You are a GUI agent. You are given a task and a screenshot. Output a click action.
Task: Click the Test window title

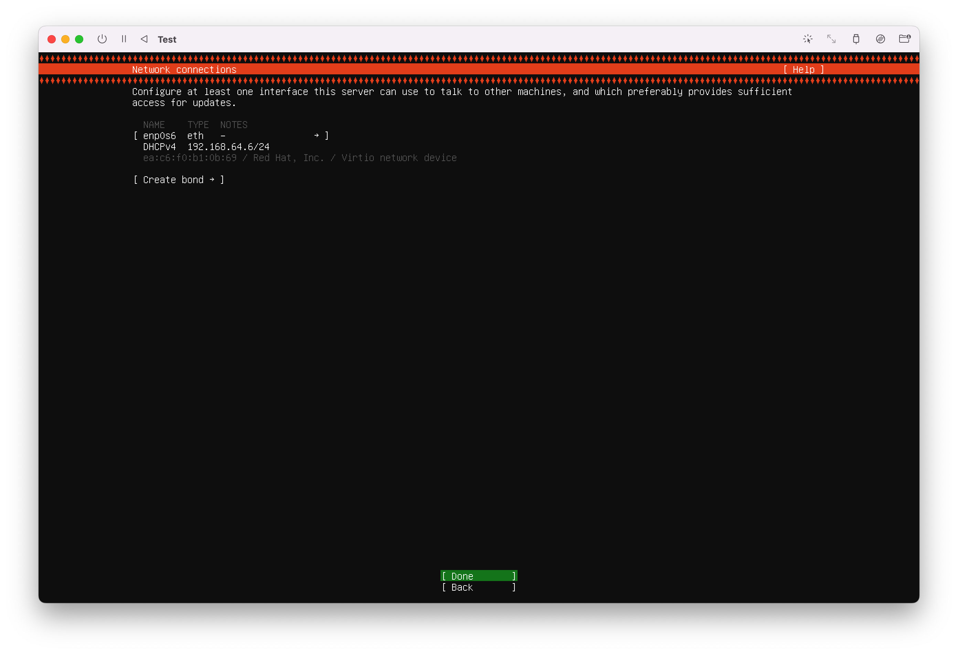tap(167, 40)
